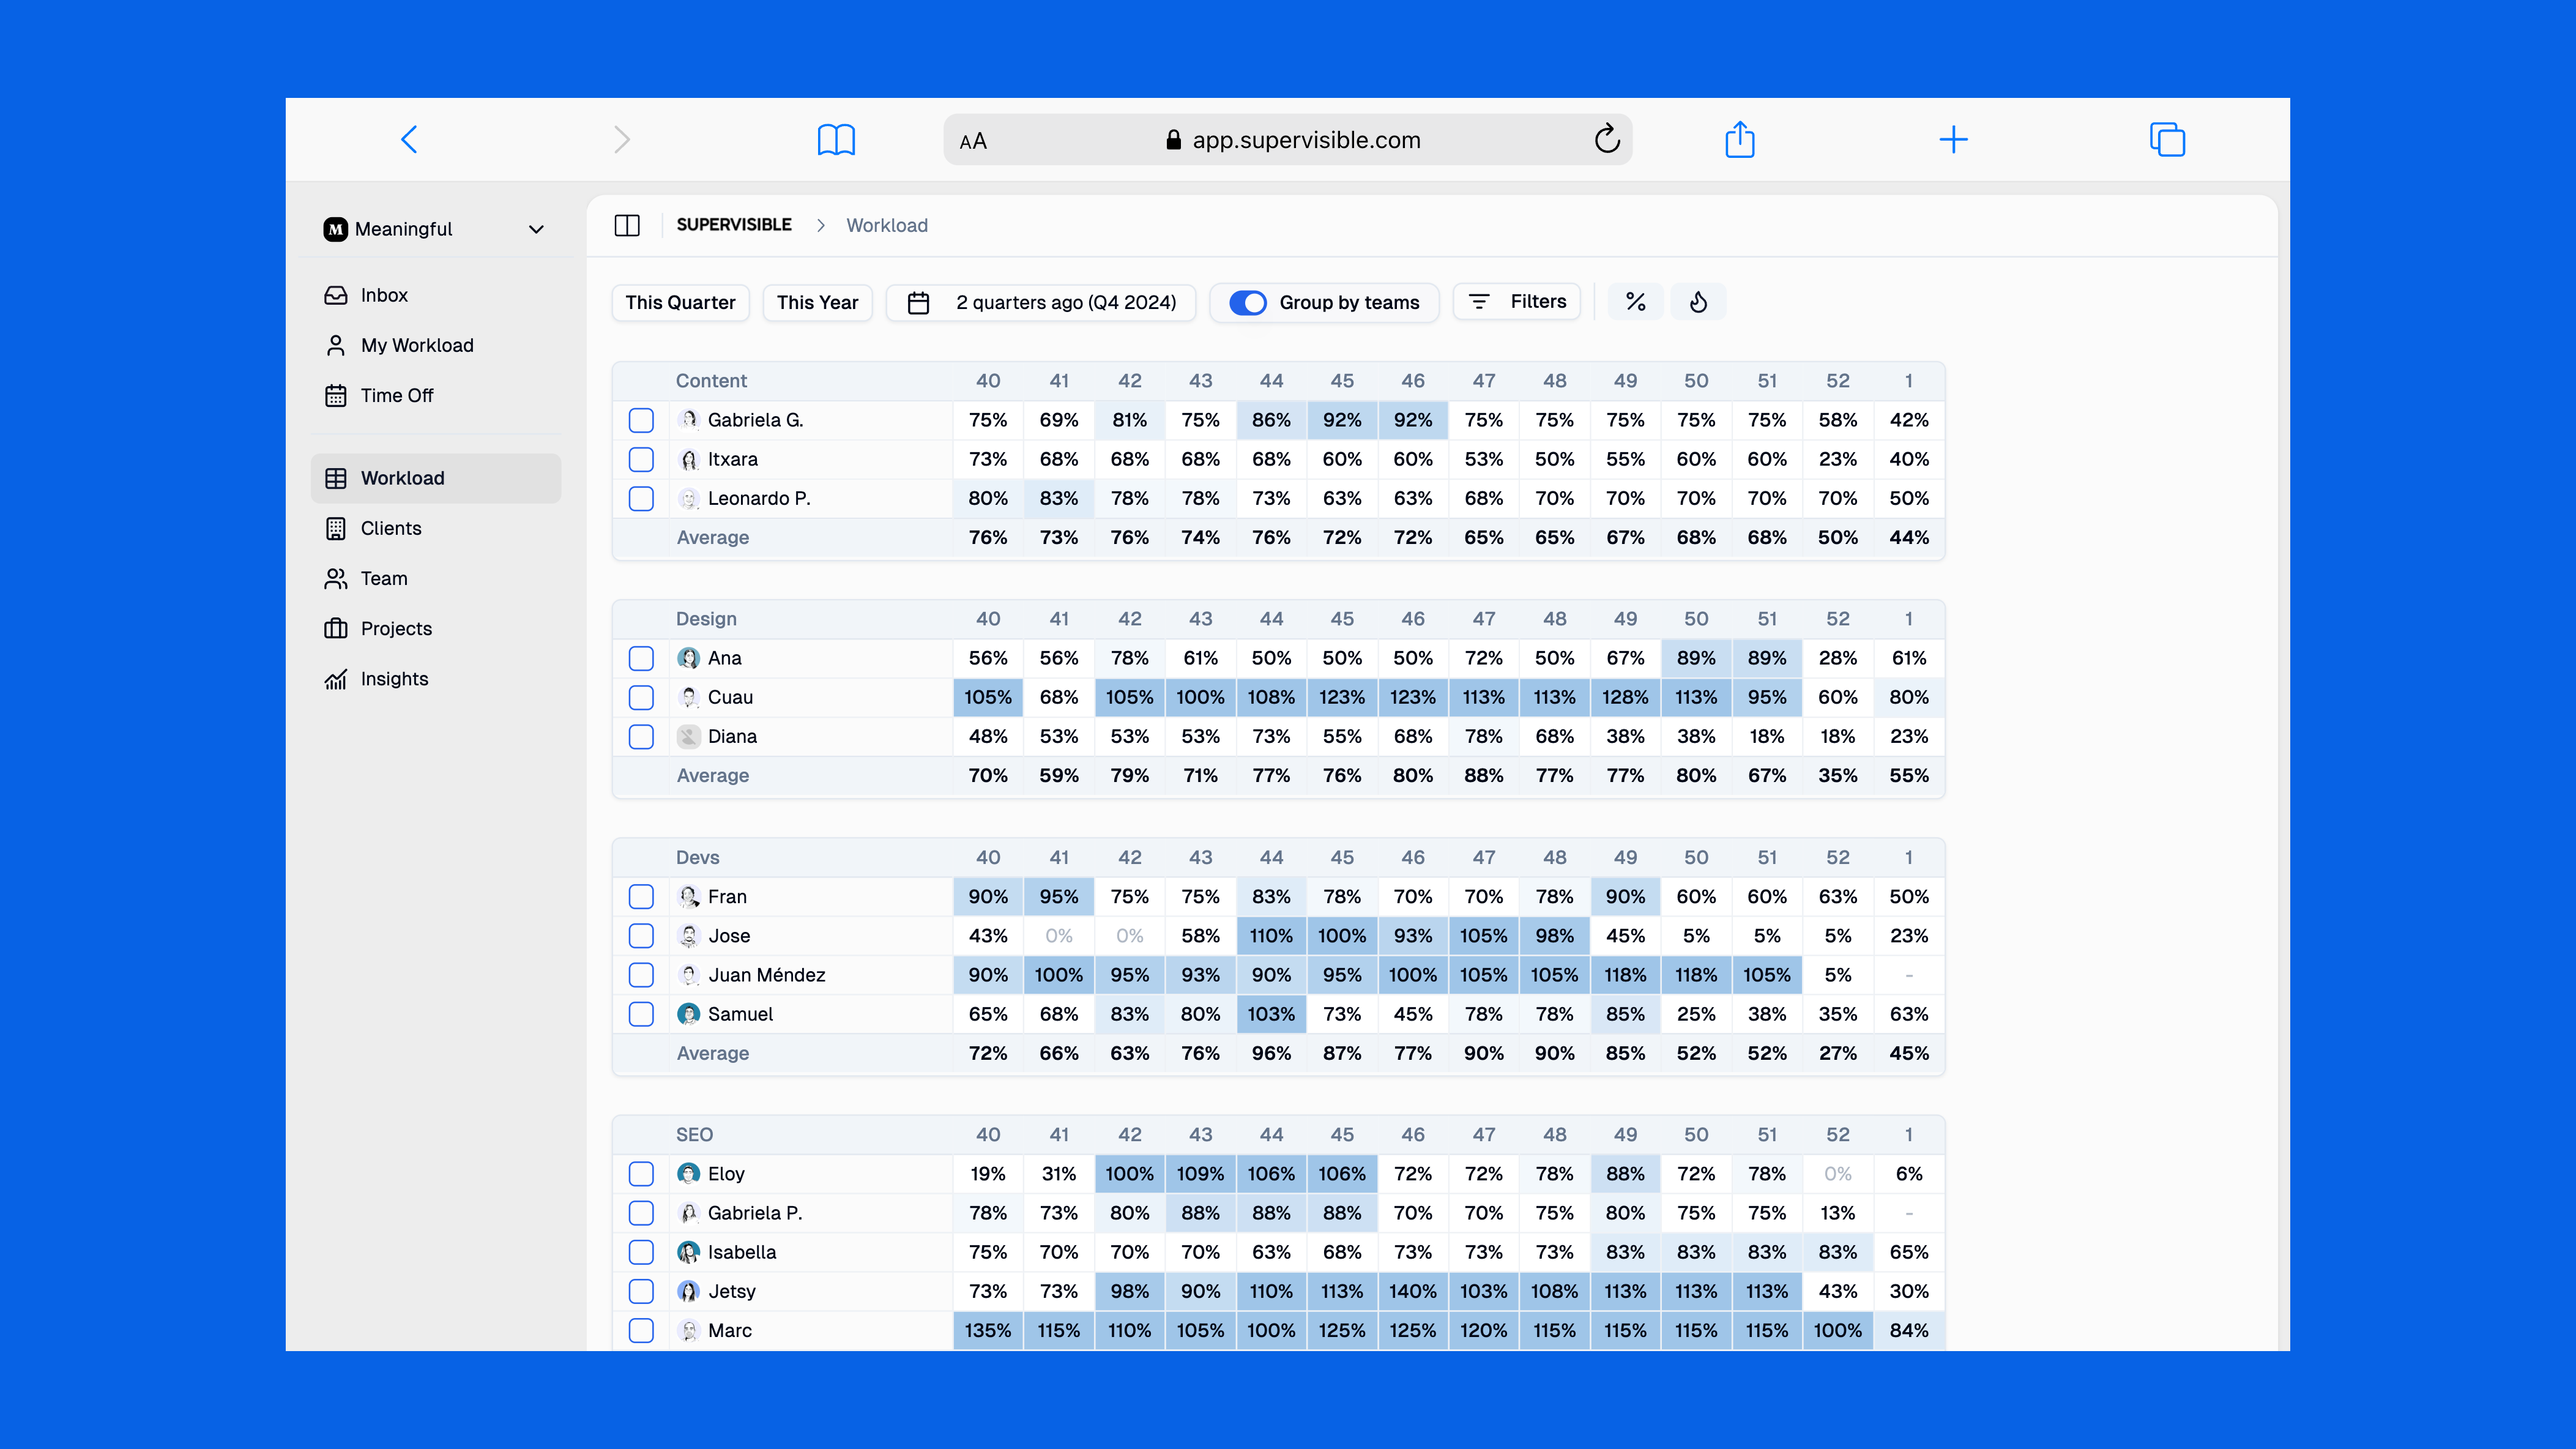Open browser tabs overview icon
The height and width of the screenshot is (1449, 2576).
click(x=2167, y=139)
